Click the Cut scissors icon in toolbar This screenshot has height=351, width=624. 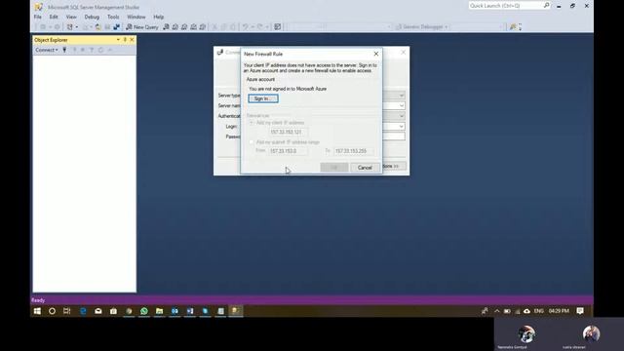[x=214, y=27]
